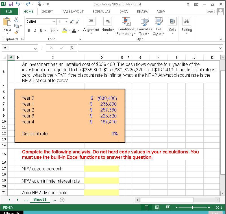
Task: Switch to Page Break Preview in status bar
Action: 168,207
